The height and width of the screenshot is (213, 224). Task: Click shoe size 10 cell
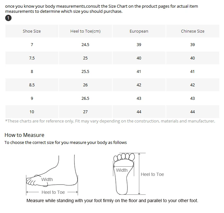(32, 112)
